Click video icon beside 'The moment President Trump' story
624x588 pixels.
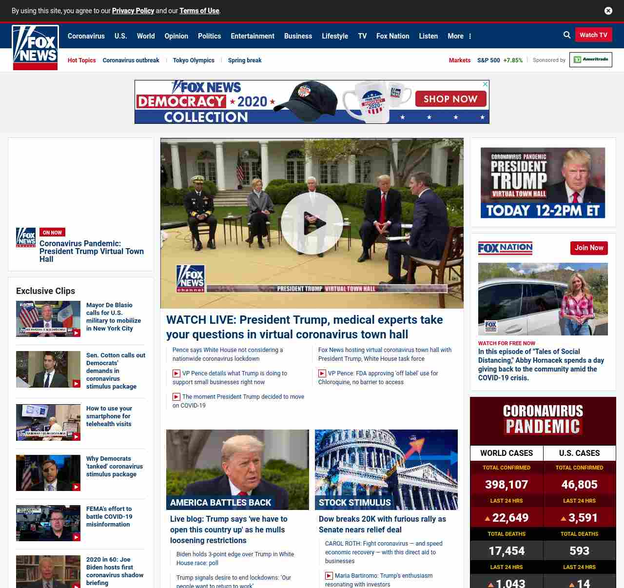(x=176, y=397)
